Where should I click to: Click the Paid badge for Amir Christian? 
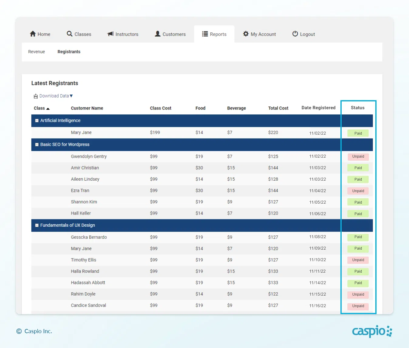tap(358, 168)
